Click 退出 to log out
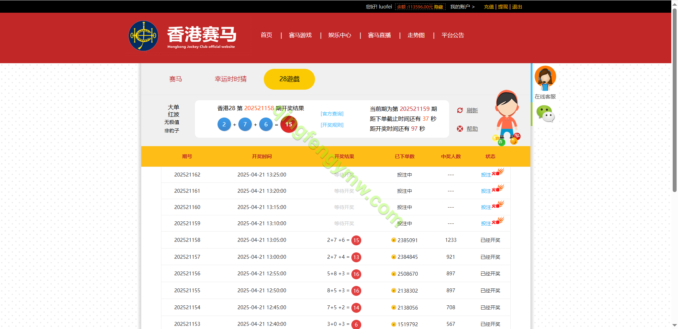The image size is (678, 329). point(517,7)
